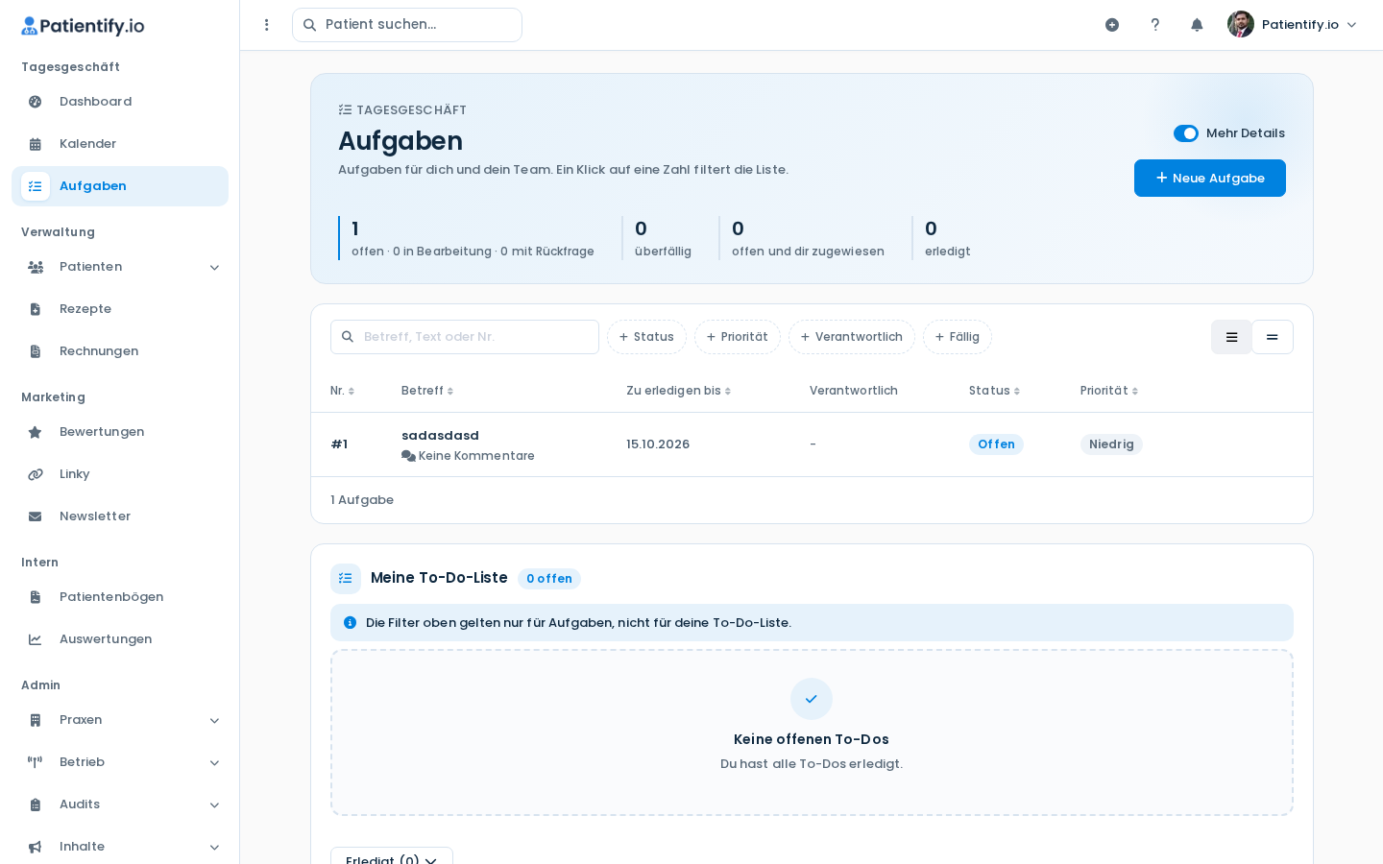Image resolution: width=1383 pixels, height=864 pixels.
Task: Open the Verantwortlich filter
Action: pos(852,337)
